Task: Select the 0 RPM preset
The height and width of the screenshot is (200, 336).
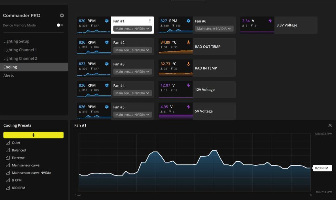Action: [x=17, y=180]
